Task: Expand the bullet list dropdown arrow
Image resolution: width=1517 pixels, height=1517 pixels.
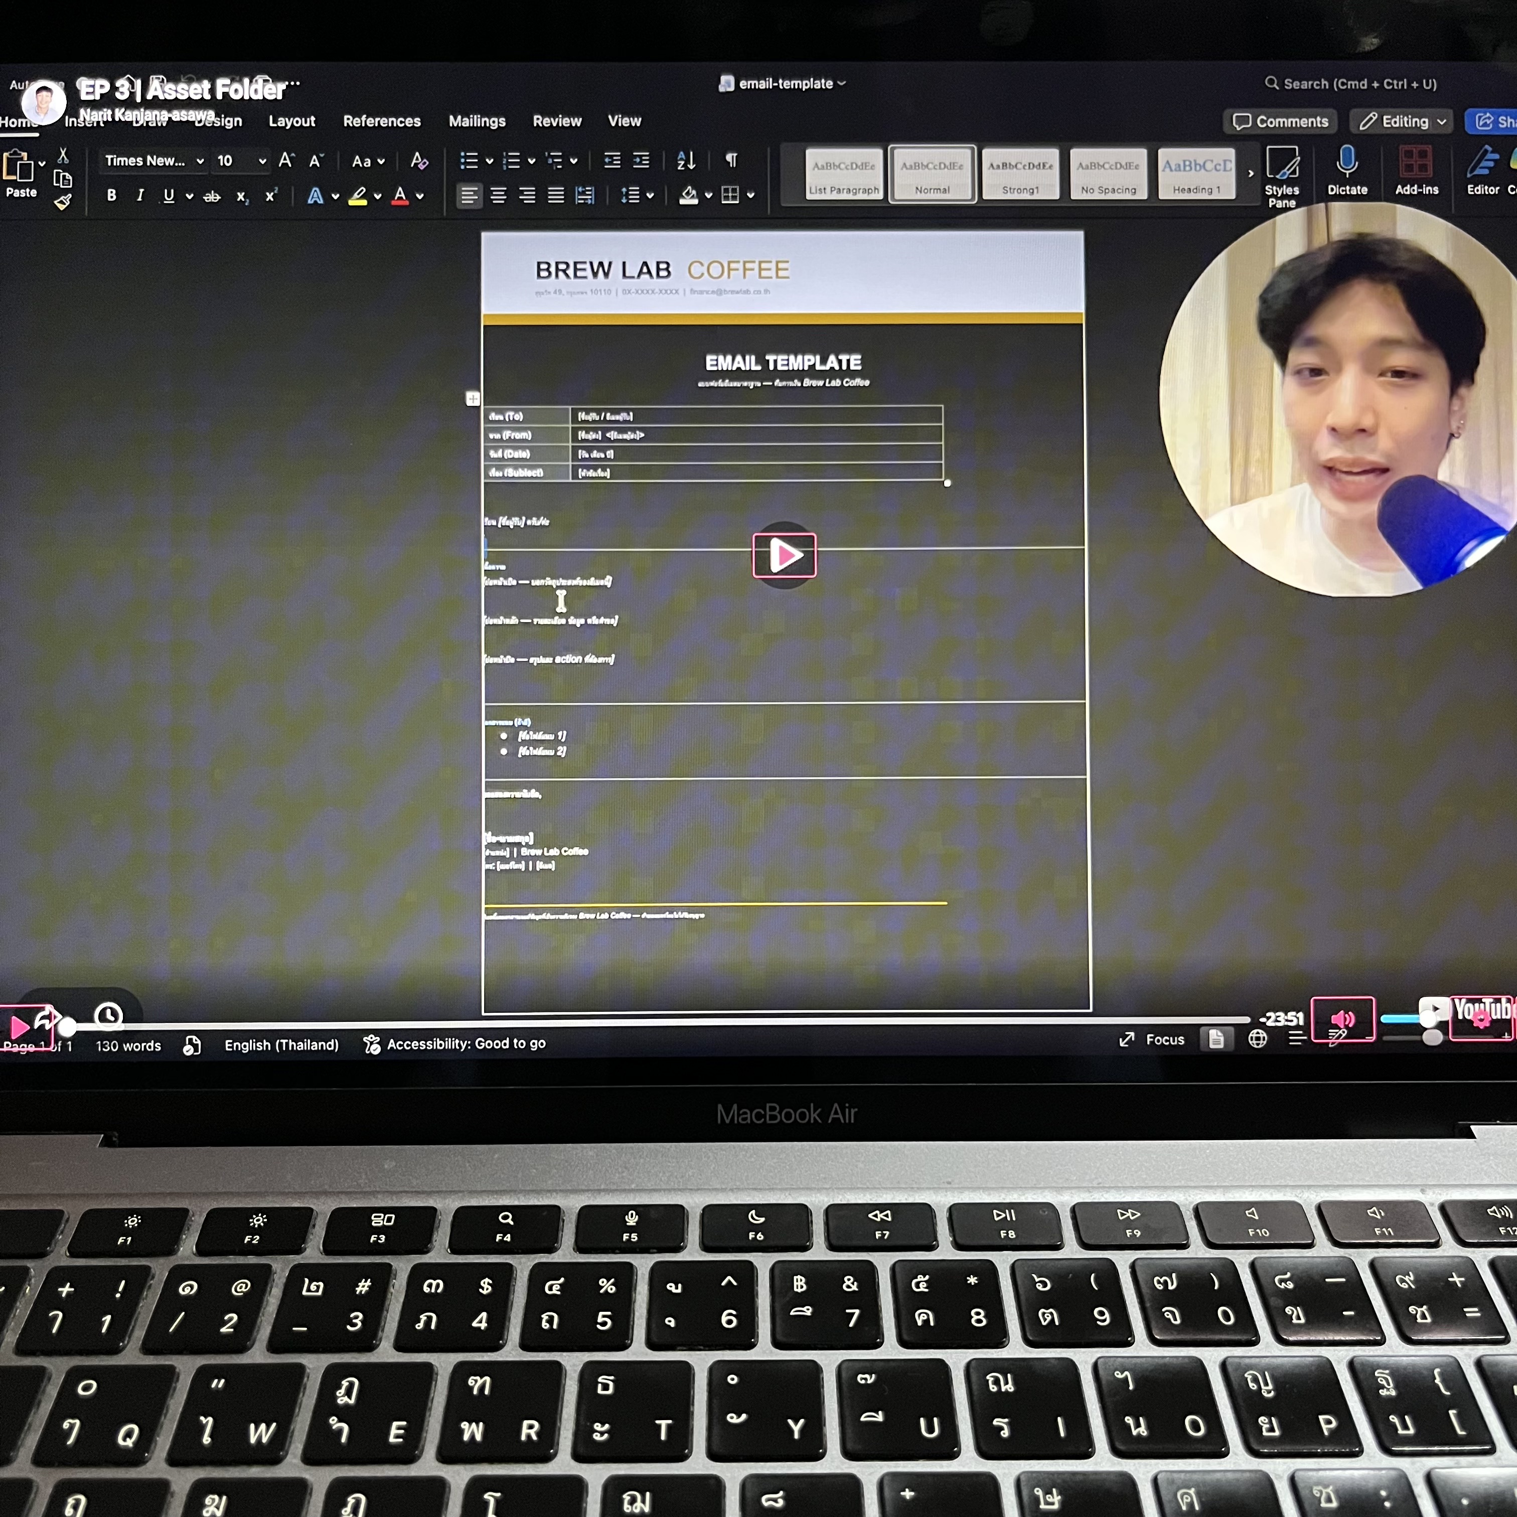Action: pyautogui.click(x=489, y=162)
